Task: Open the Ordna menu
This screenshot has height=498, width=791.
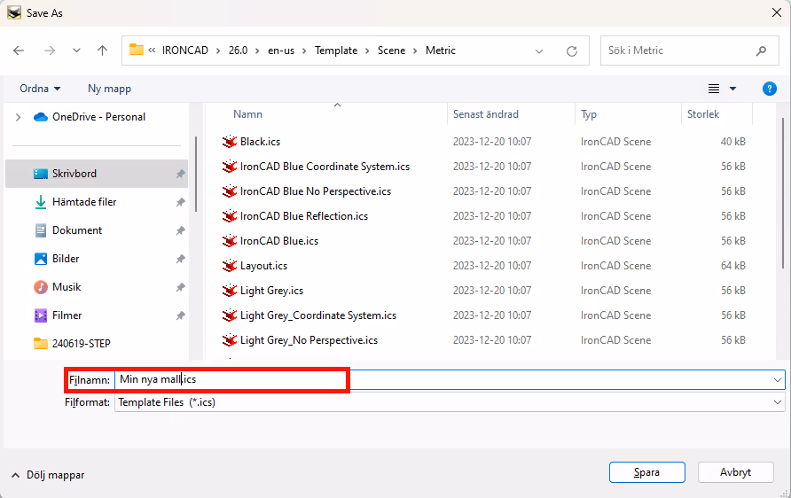Action: tap(40, 89)
